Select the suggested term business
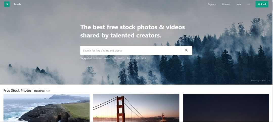This screenshot has width=273, height=122. [98, 58]
